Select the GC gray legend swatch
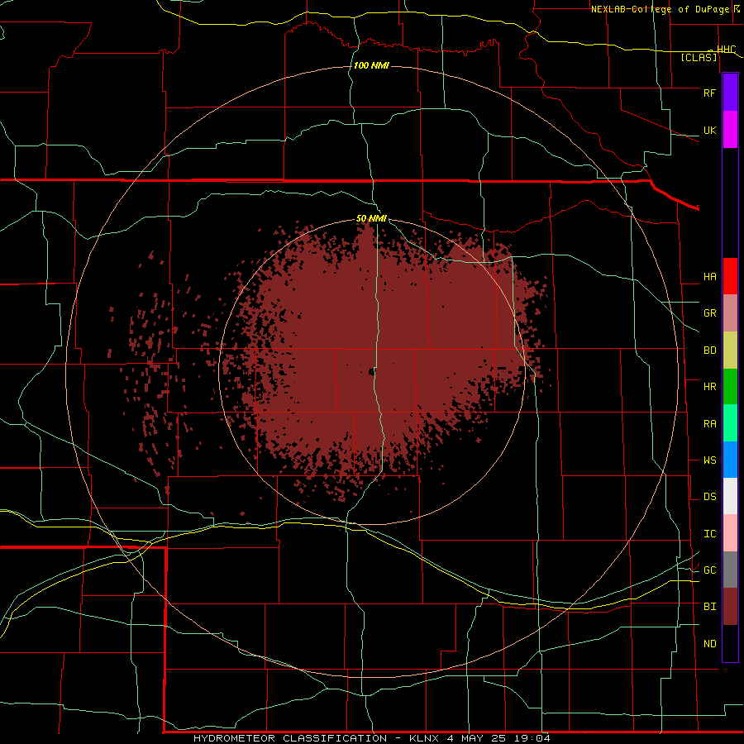 [x=730, y=570]
